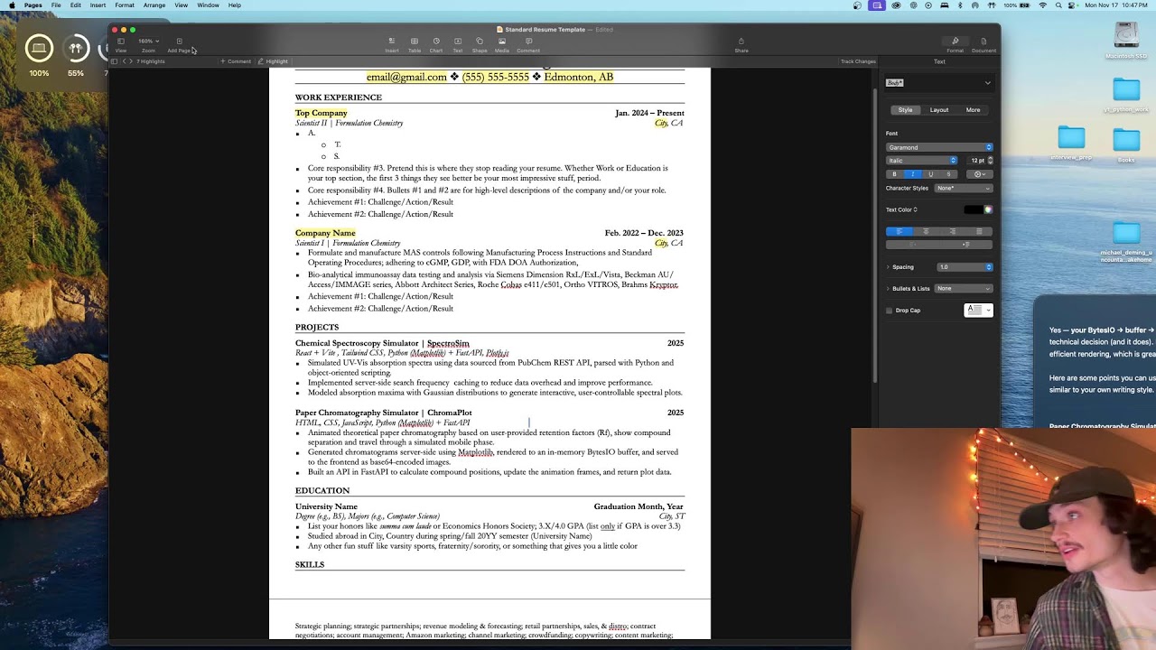Open Bullets & Lists None dropdown
1156x650 pixels.
[964, 289]
